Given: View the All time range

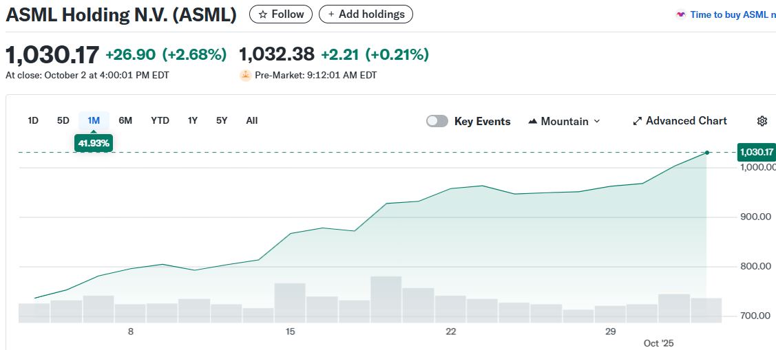Looking at the screenshot, I should pyautogui.click(x=252, y=120).
